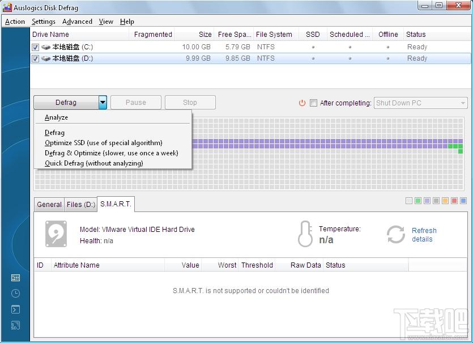
Task: Click the Attribute Name column header
Action: pos(108,265)
